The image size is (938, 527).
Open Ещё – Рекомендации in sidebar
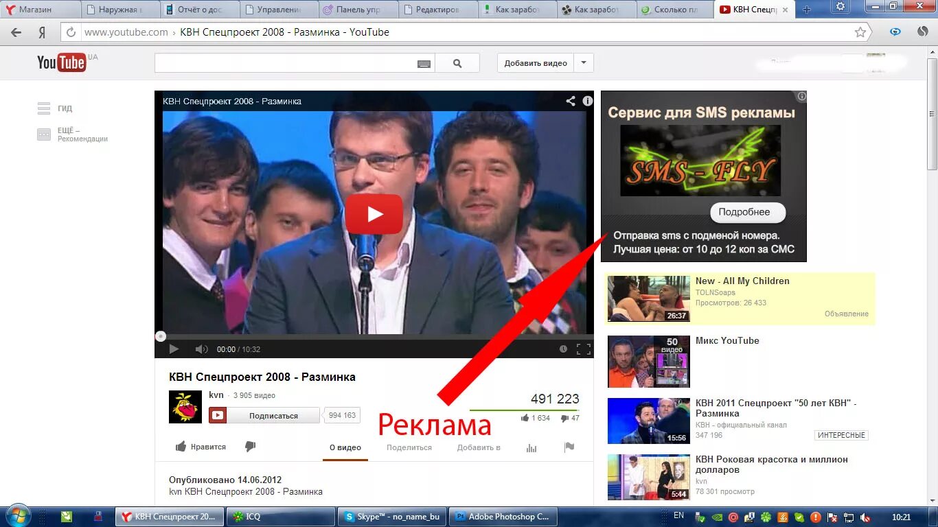click(x=72, y=134)
